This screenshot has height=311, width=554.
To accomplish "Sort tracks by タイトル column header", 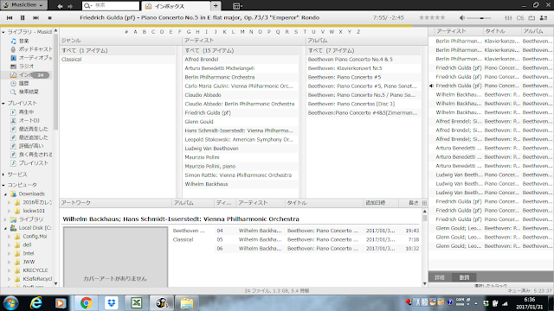I will 325,203.
